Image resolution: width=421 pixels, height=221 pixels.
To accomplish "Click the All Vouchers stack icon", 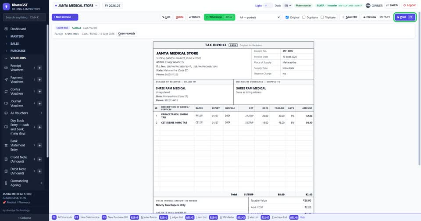I will tap(6, 113).
